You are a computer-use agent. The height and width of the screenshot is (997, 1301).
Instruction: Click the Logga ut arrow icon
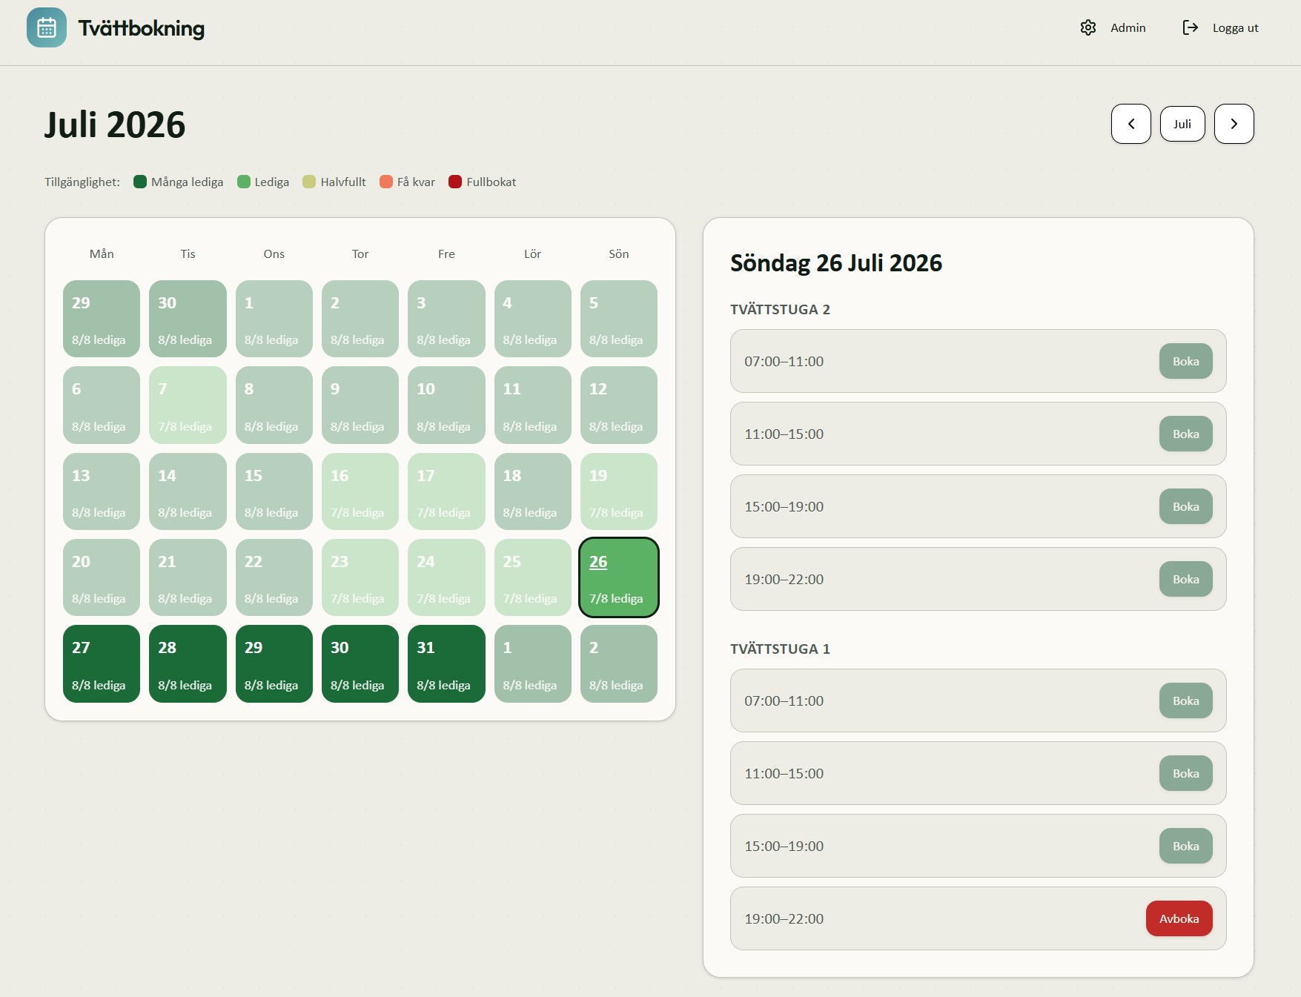click(x=1190, y=27)
